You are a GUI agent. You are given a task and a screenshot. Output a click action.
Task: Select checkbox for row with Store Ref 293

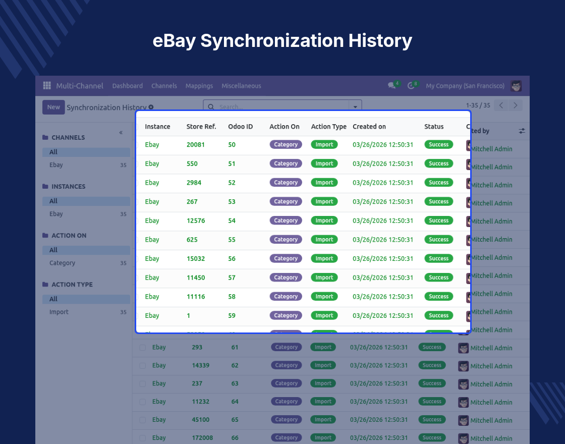[x=143, y=348]
